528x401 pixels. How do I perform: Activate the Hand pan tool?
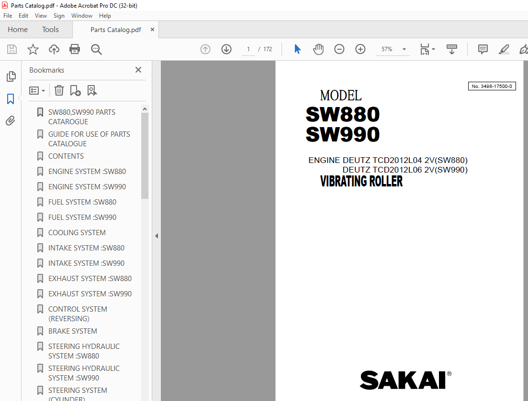318,49
